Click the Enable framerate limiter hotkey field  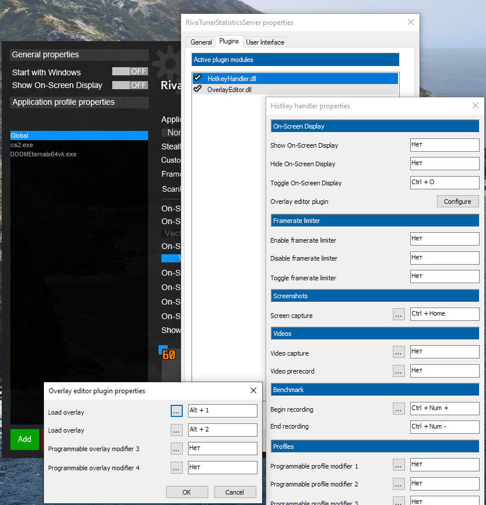tap(444, 239)
